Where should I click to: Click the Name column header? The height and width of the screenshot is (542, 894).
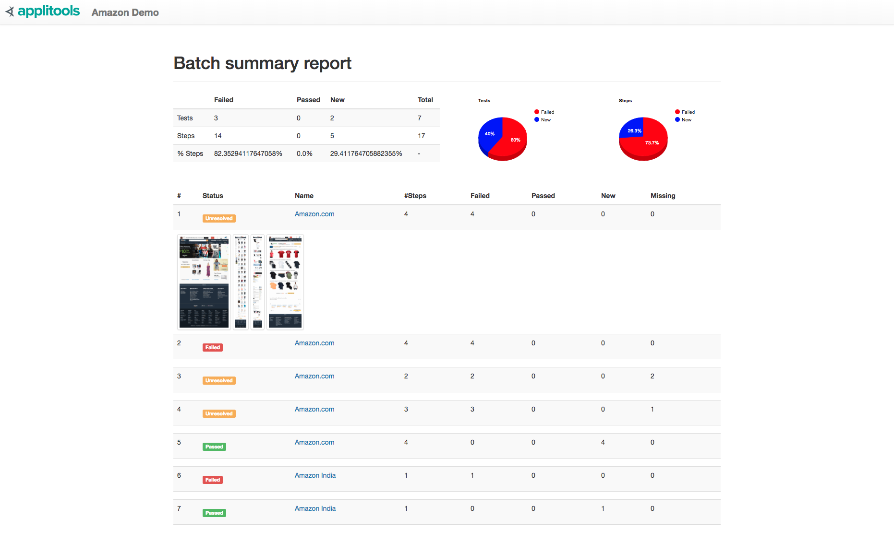304,196
